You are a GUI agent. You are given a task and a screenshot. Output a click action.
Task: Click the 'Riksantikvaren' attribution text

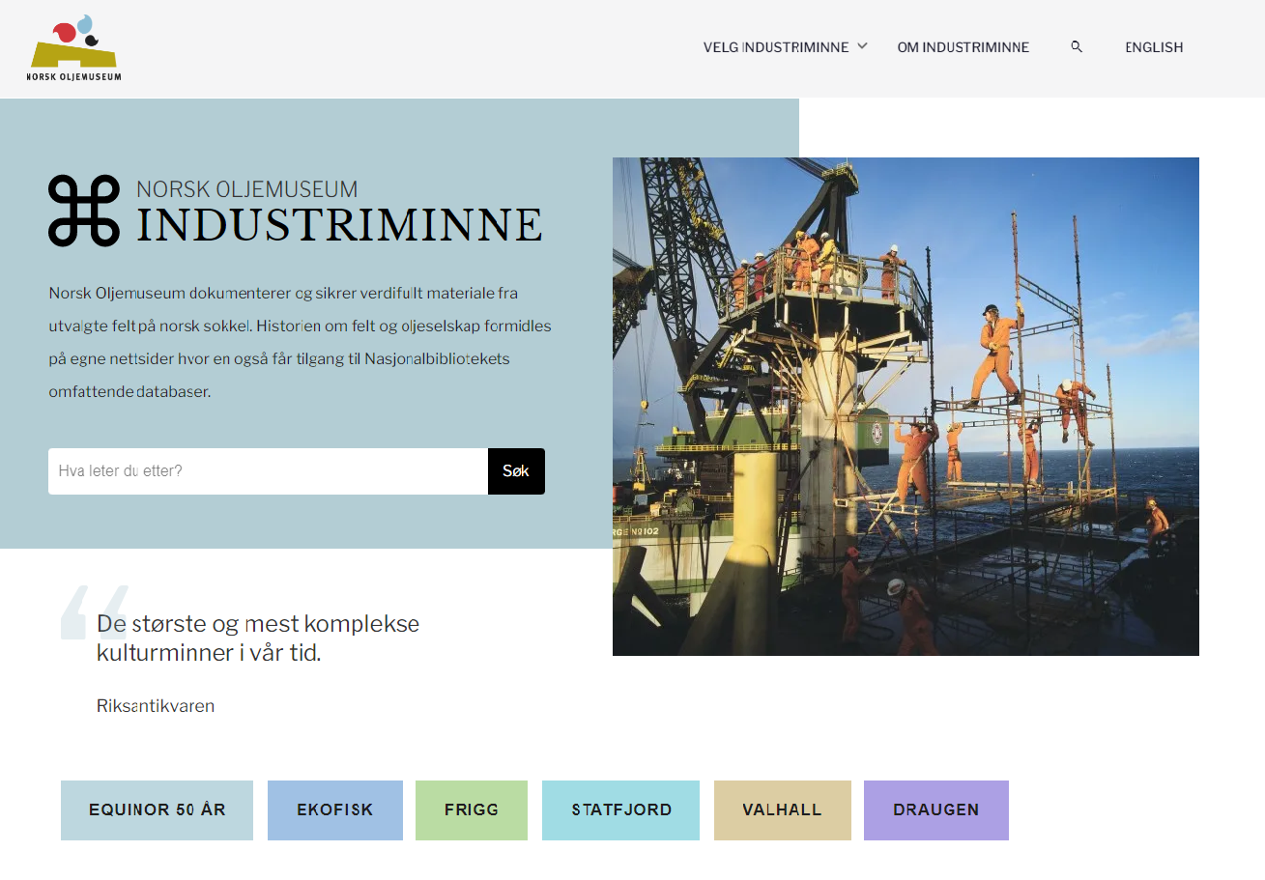click(156, 706)
